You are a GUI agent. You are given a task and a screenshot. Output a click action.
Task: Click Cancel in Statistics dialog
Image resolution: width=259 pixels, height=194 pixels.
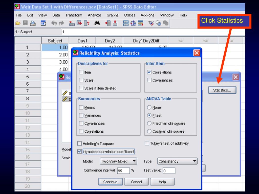[x=136, y=182]
